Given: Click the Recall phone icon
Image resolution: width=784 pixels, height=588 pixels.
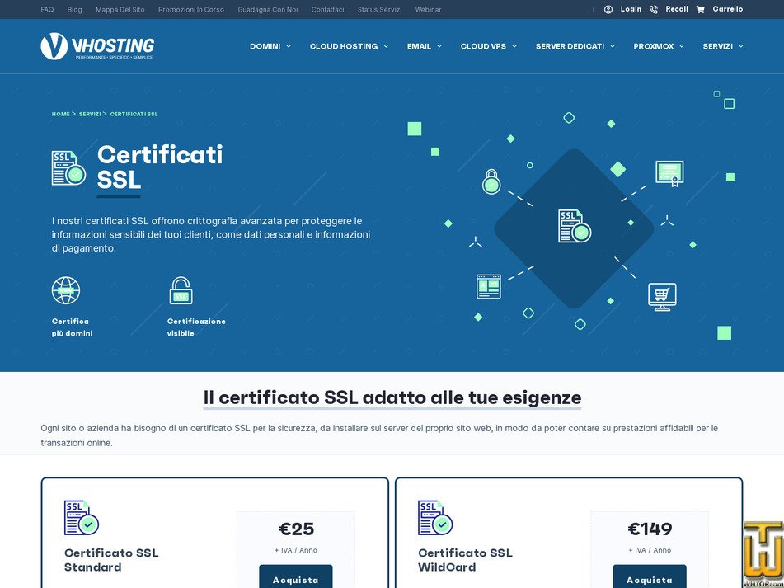Looking at the screenshot, I should coord(654,9).
